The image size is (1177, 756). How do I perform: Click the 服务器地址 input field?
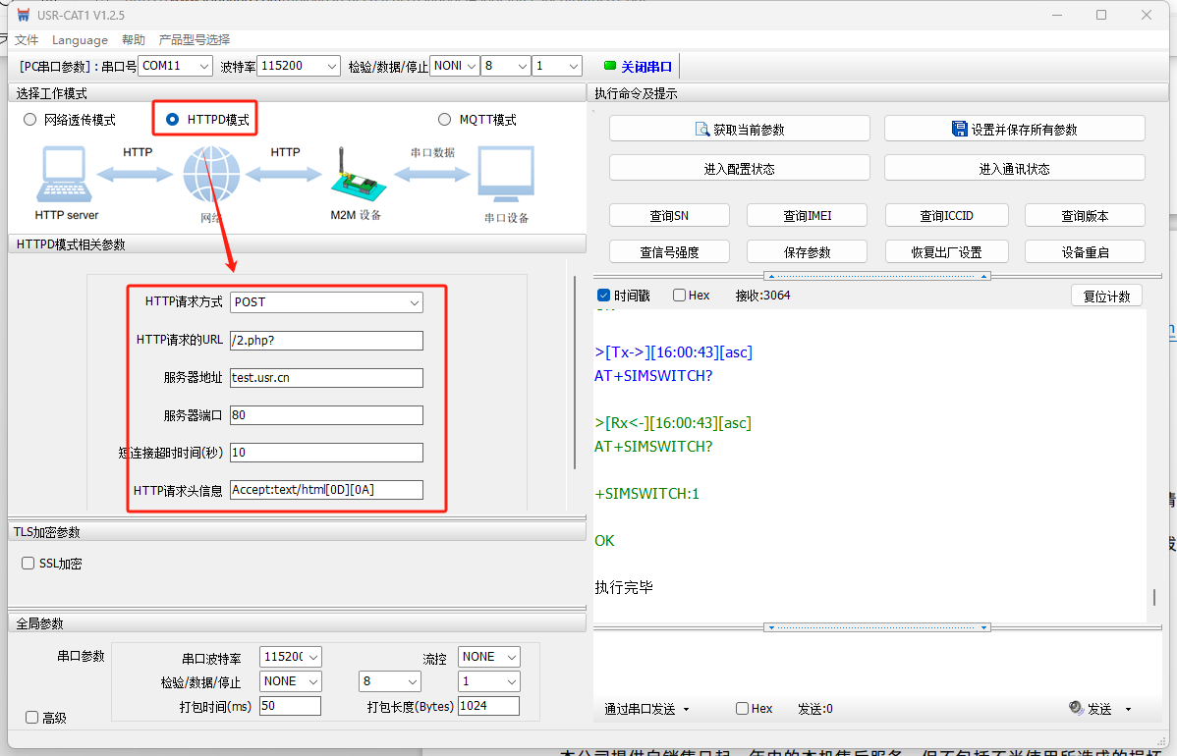click(326, 378)
